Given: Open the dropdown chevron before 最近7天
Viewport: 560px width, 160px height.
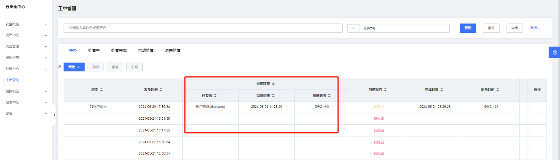Looking at the screenshot, I should (x=353, y=28).
